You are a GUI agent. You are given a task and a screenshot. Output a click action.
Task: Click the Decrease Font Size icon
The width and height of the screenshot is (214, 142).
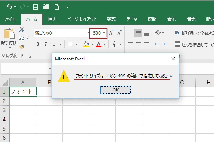(x=119, y=33)
